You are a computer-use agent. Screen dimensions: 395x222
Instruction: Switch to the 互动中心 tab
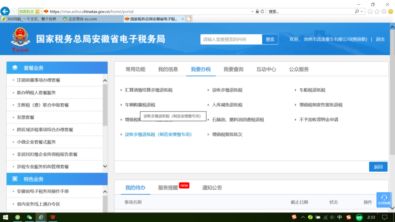(266, 69)
